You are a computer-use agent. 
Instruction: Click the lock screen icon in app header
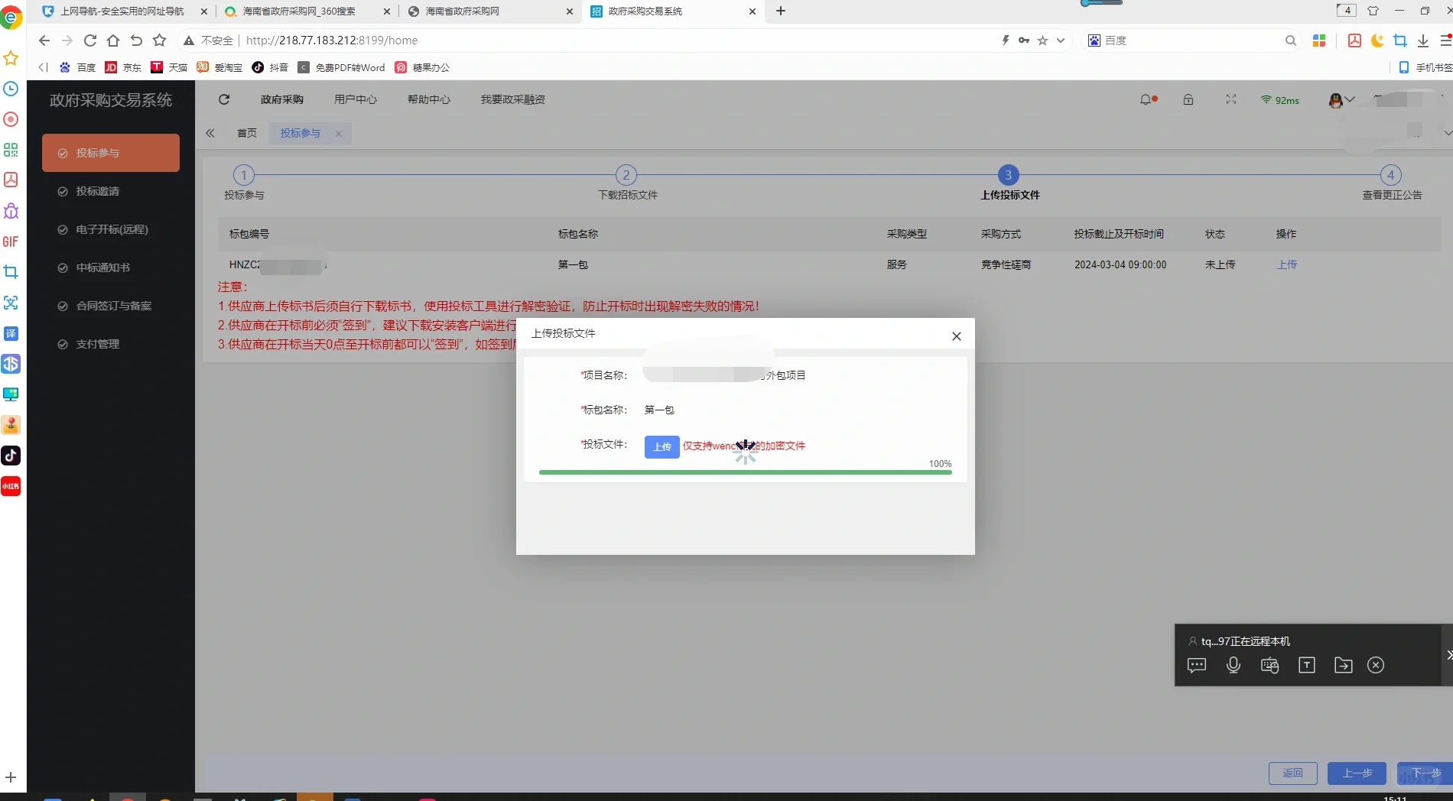click(x=1188, y=99)
